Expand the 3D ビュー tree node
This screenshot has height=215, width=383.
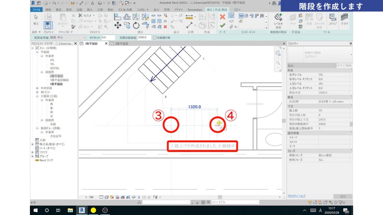[37, 92]
